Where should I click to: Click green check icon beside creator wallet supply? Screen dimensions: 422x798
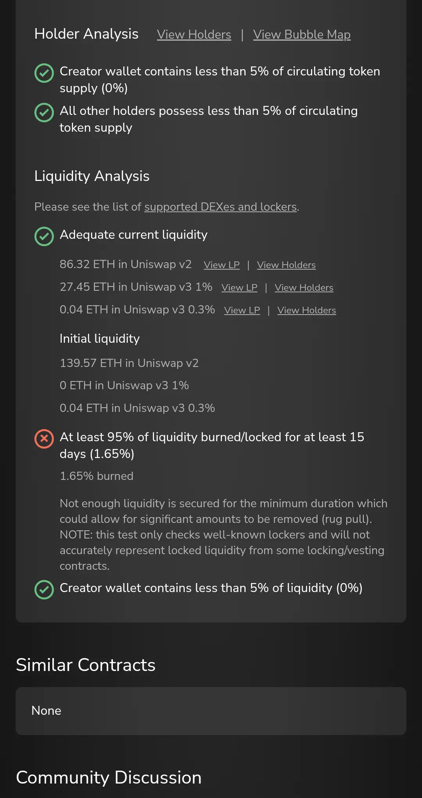[x=44, y=73]
